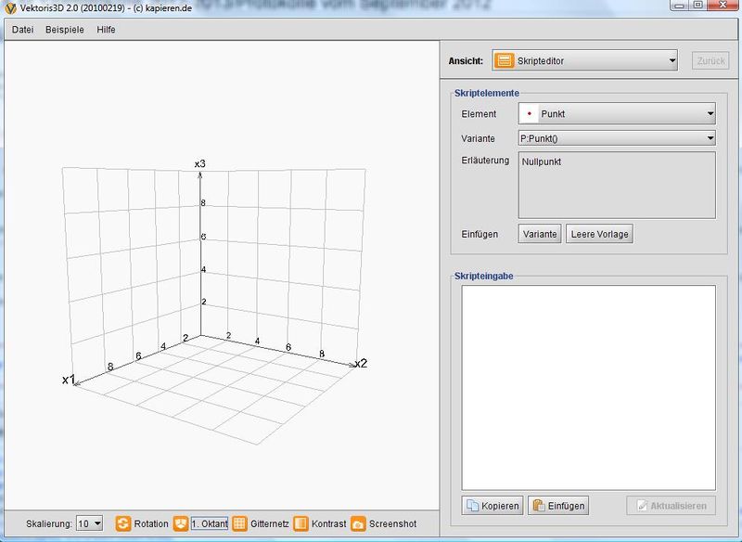Click the Rotation icon in bottom toolbar
Image resolution: width=742 pixels, height=542 pixels.
point(123,523)
